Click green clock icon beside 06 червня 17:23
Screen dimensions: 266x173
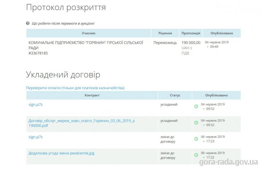pyautogui.click(x=196, y=139)
